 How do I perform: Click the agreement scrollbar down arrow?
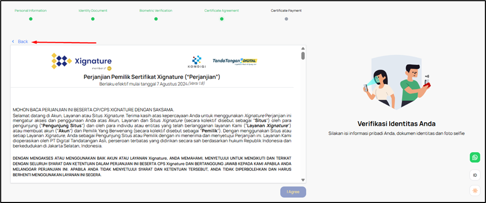(303, 180)
